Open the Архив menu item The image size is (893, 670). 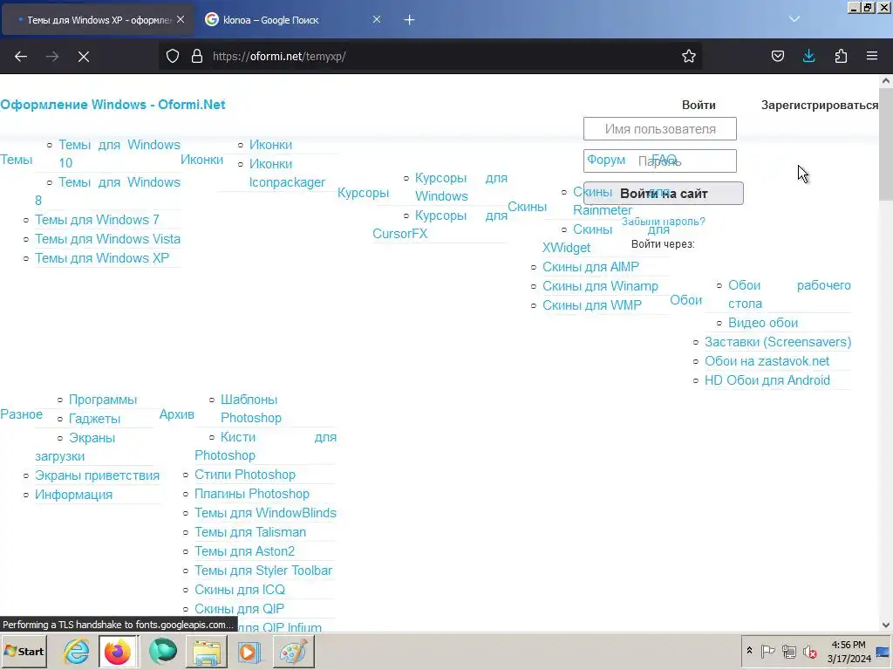pos(176,414)
